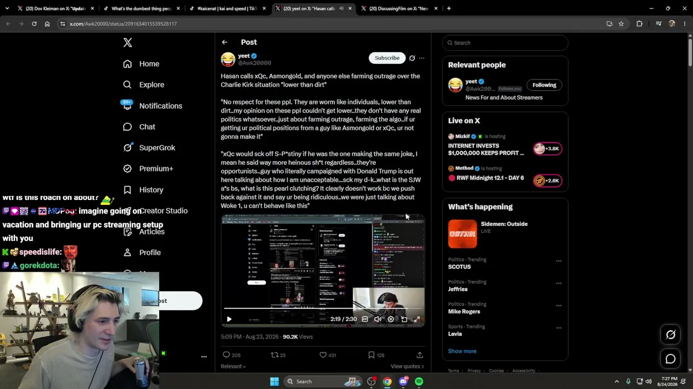Image resolution: width=693 pixels, height=389 pixels.
Task: Show more trending topics
Action: (462, 351)
